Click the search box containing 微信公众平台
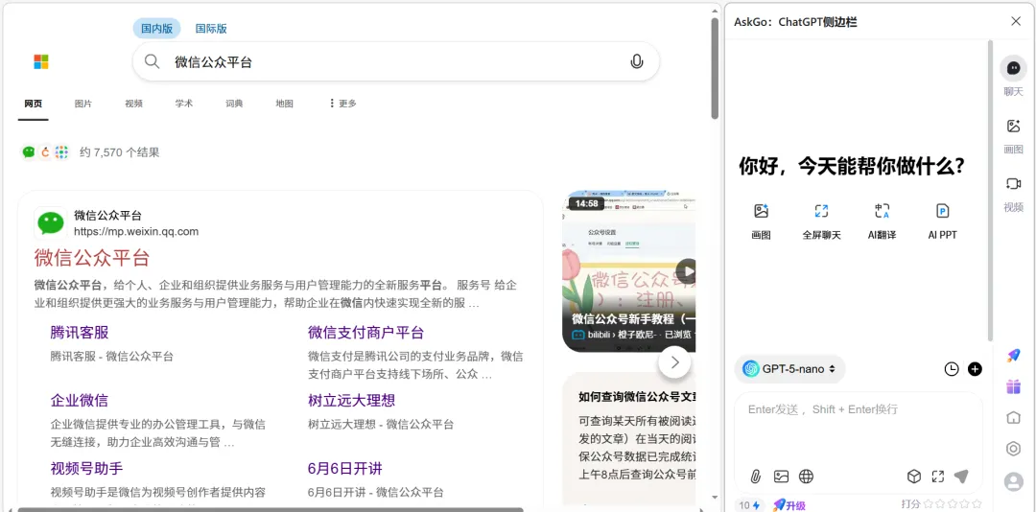 tap(396, 62)
